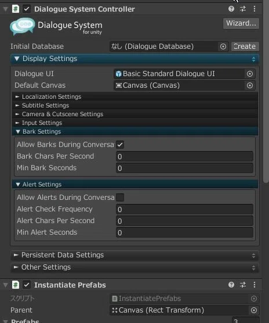Collapse Instantiate Prefabs component foldout

[6, 285]
